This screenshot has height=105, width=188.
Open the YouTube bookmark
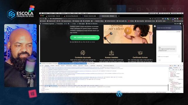(x=131, y=21)
